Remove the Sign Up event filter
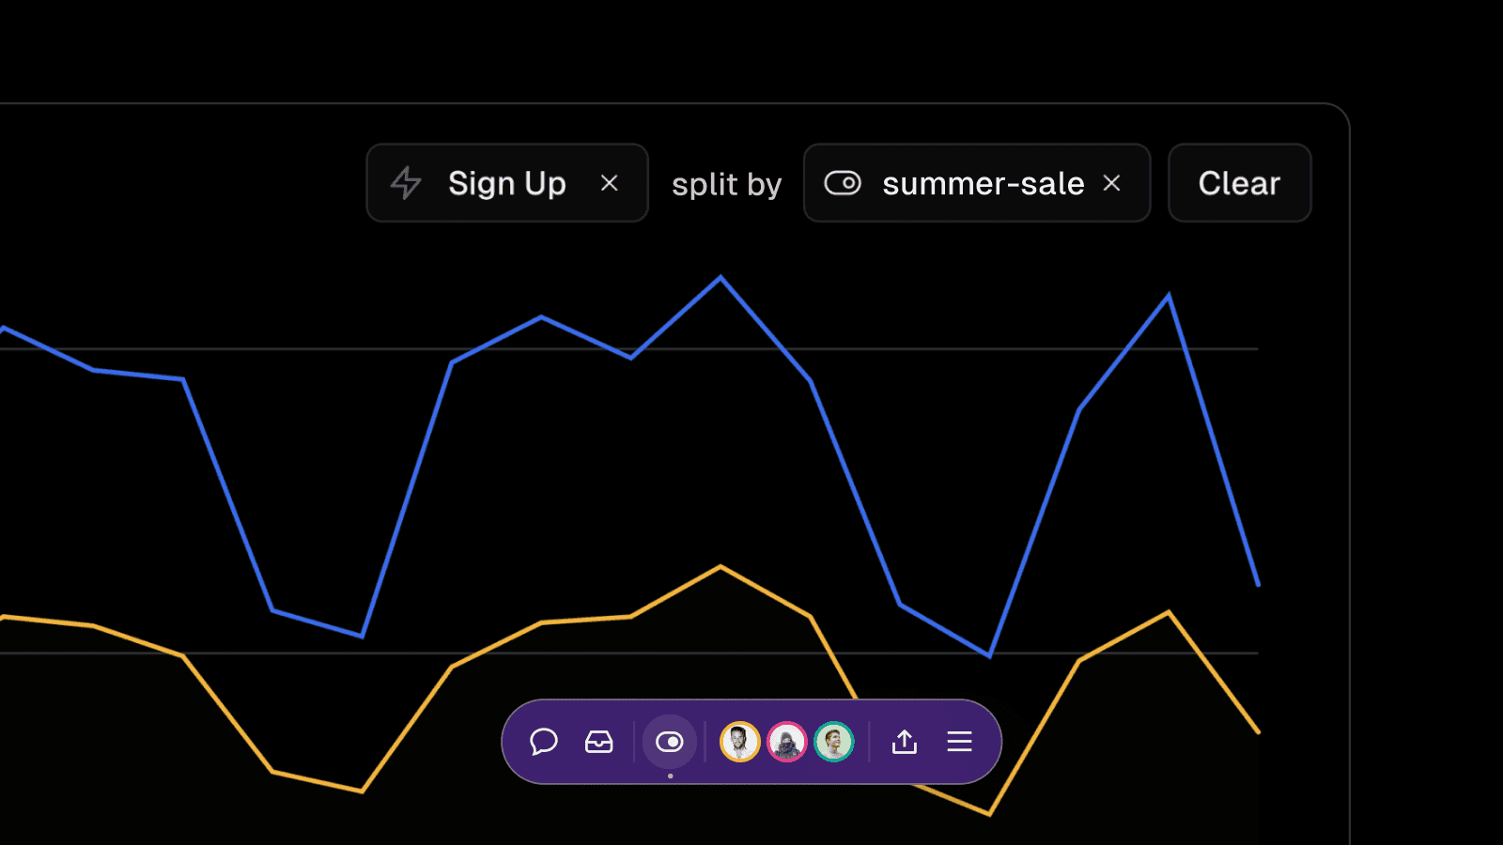 coord(610,183)
